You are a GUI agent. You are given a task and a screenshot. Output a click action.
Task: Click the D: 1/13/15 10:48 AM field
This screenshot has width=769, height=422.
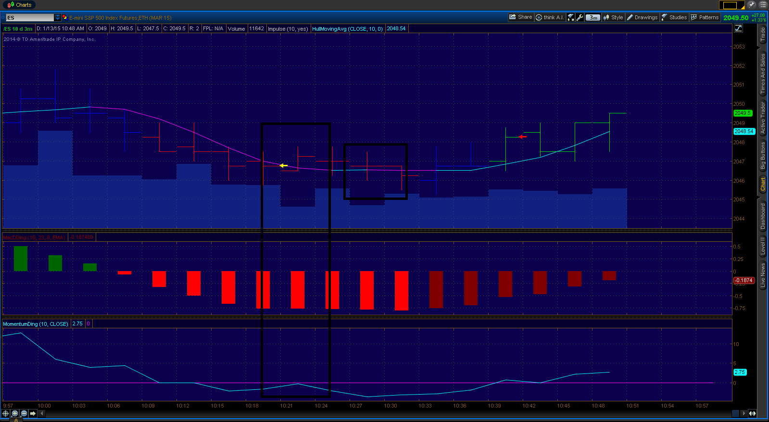(x=61, y=29)
